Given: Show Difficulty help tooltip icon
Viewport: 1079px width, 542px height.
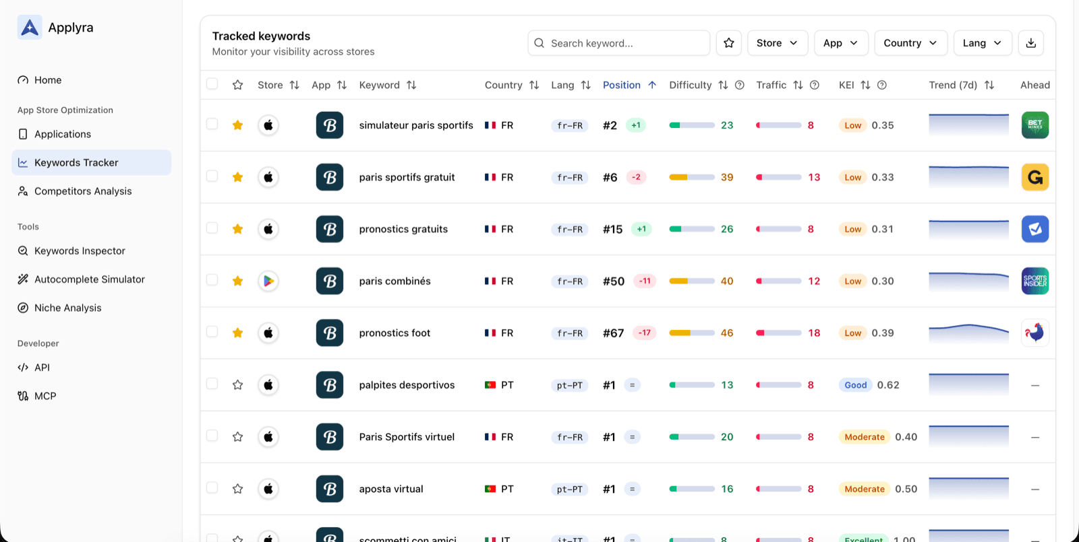Looking at the screenshot, I should coord(740,85).
